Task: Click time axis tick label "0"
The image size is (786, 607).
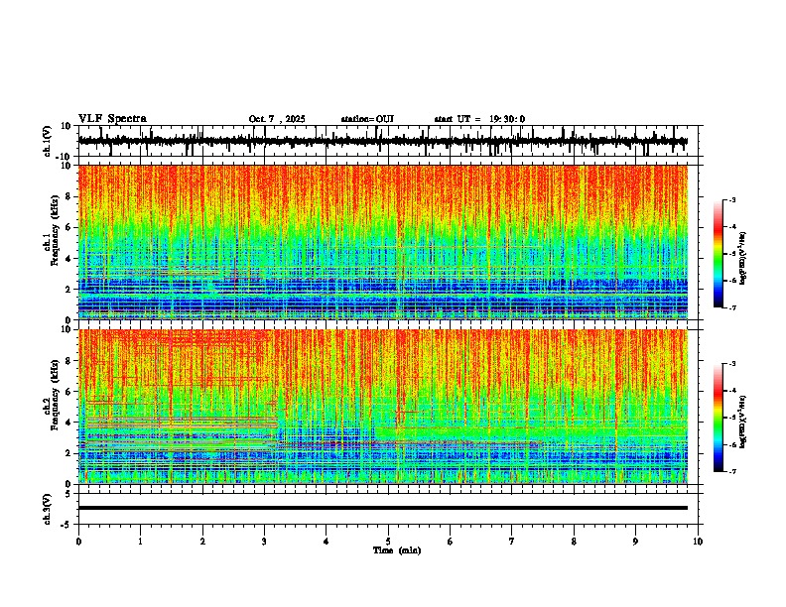Action: 78,542
